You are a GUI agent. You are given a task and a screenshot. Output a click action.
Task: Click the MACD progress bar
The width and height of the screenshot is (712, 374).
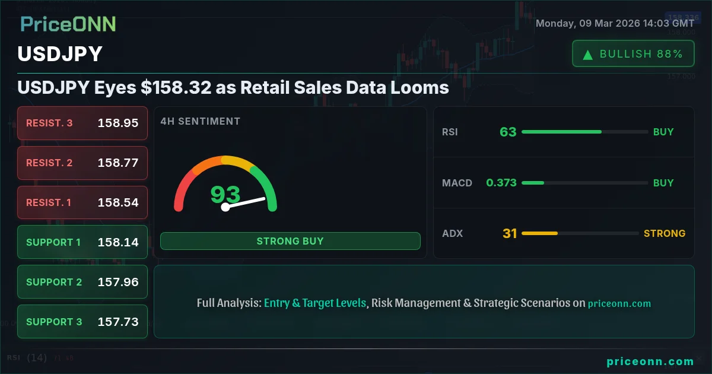tap(584, 183)
